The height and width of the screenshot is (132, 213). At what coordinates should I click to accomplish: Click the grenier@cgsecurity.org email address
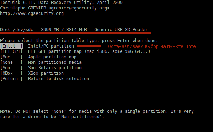pyautogui.click(x=79, y=8)
